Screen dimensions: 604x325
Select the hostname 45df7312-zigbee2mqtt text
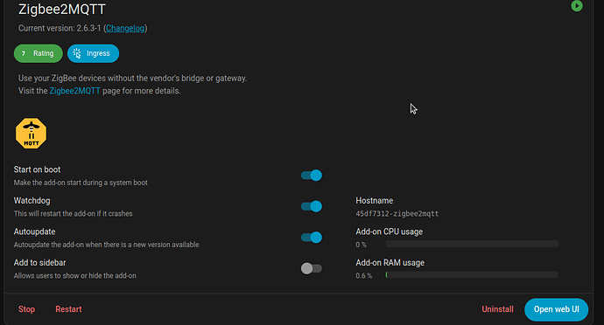click(x=397, y=214)
